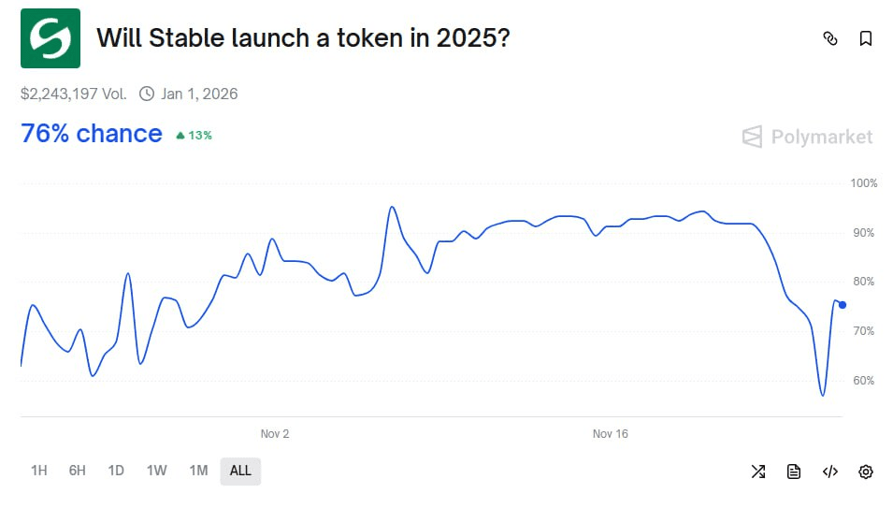This screenshot has width=893, height=508.
Task: Open chart settings gear icon
Action: pyautogui.click(x=866, y=472)
